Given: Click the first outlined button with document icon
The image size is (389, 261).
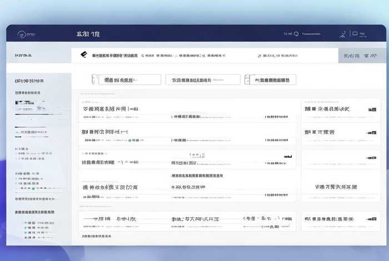Looking at the screenshot, I should click(126, 80).
